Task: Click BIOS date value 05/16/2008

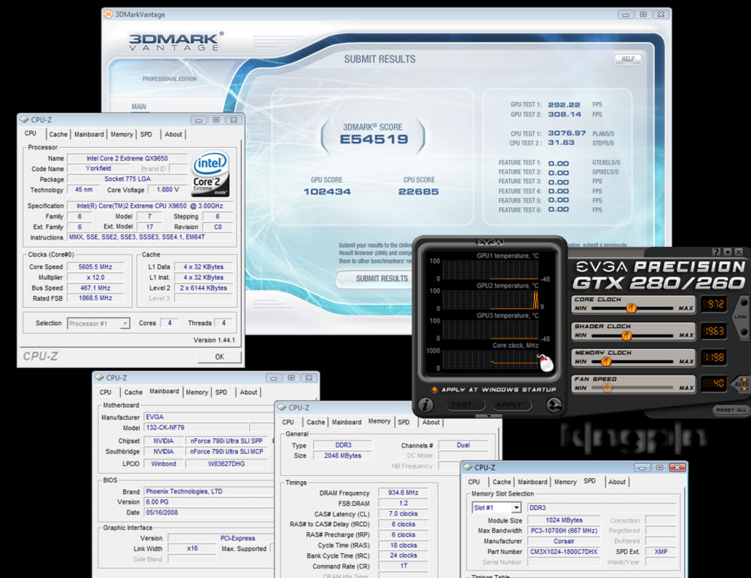Action: [x=209, y=513]
